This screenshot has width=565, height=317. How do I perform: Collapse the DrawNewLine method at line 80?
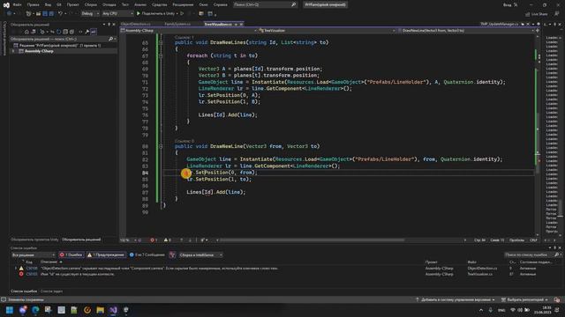tap(161, 146)
